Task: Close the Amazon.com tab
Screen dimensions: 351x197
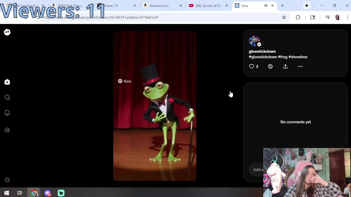Action: coord(180,5)
